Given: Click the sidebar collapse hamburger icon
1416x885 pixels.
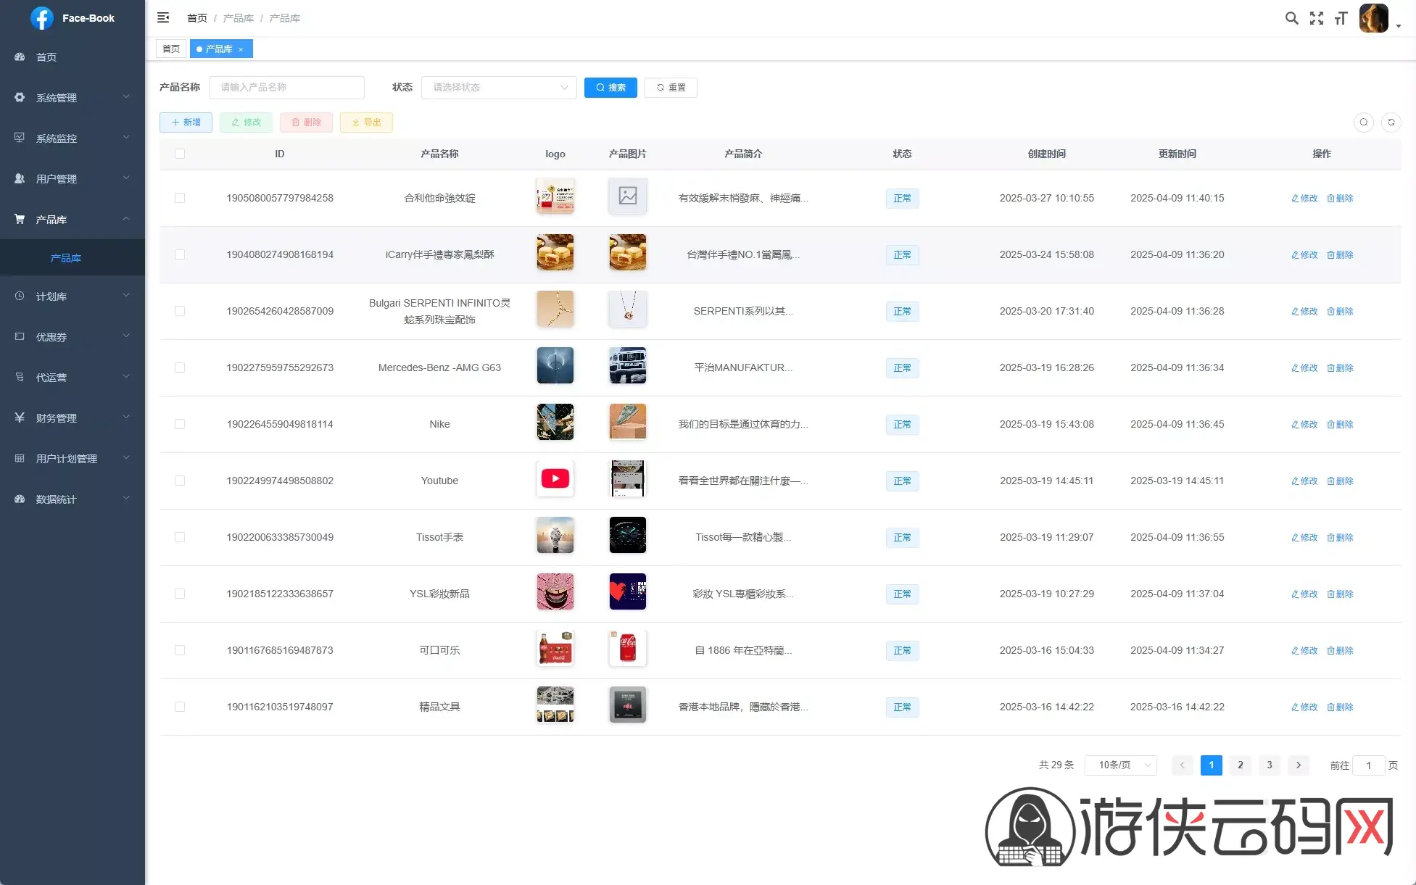Looking at the screenshot, I should 163,17.
